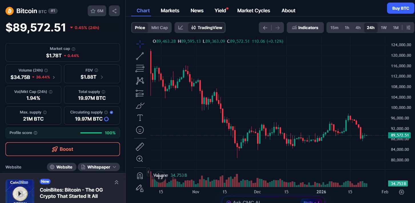This screenshot has height=203, width=415.
Task: Click the Buy BTC button
Action: coord(400,8)
